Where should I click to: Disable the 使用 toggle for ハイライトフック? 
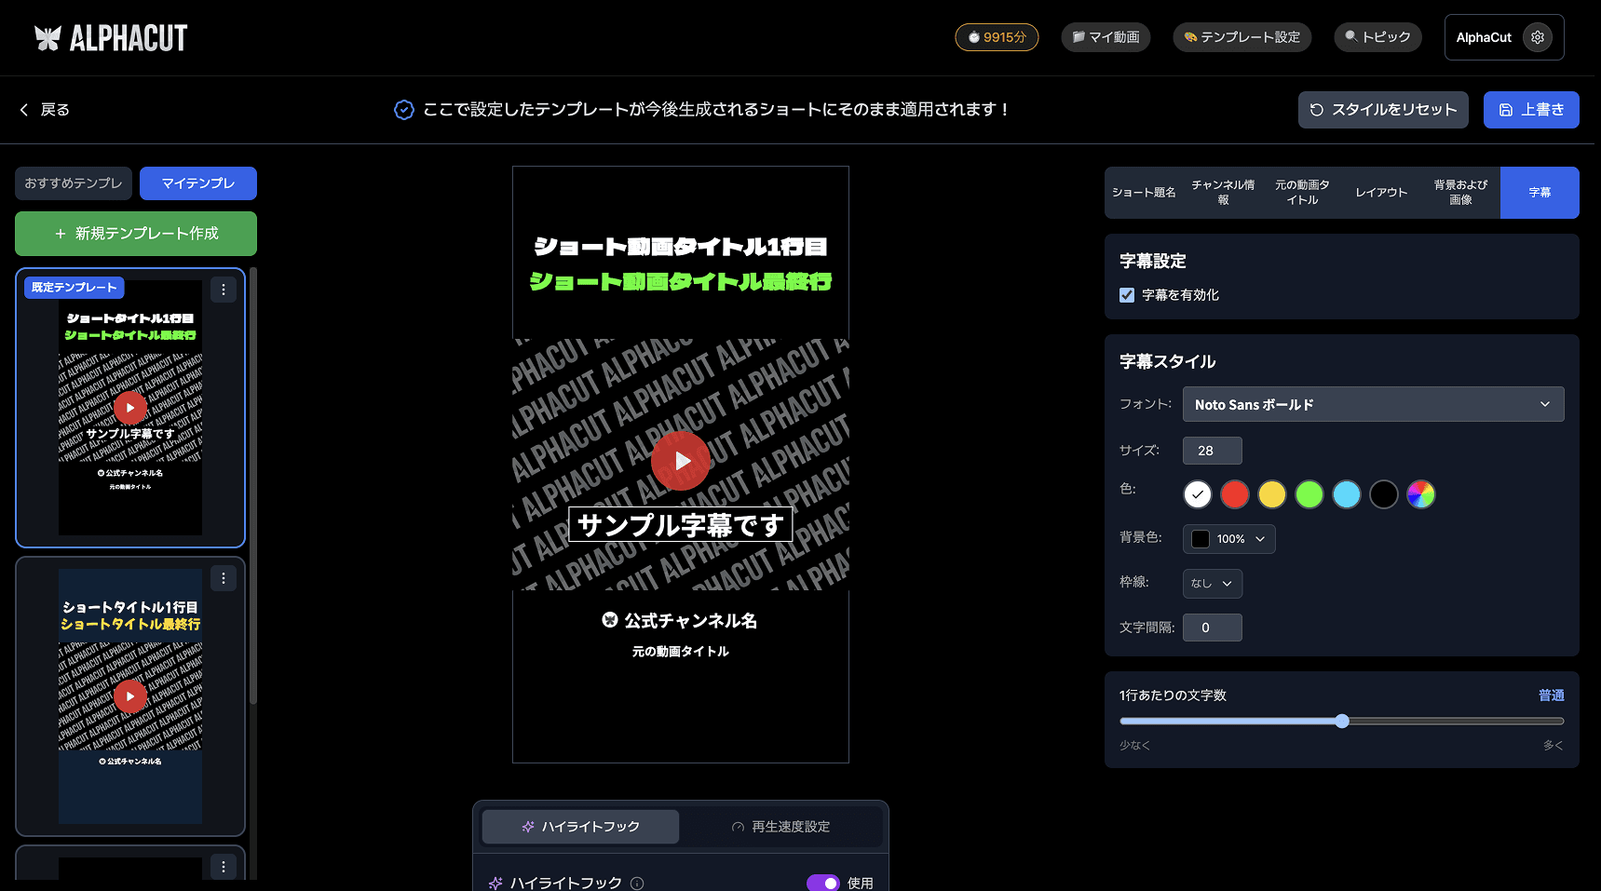click(x=823, y=883)
